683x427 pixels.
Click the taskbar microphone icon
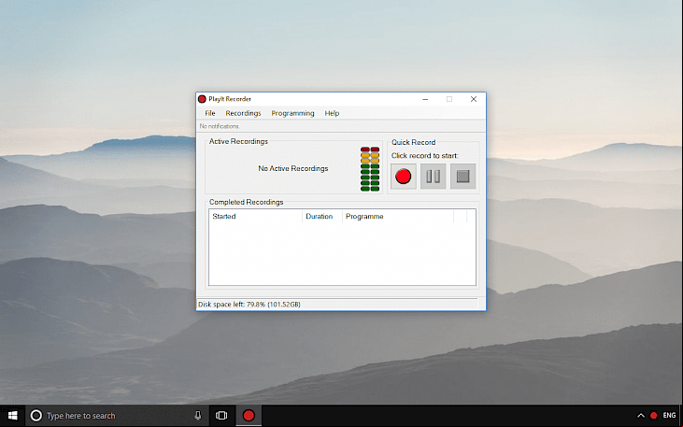[x=198, y=416]
